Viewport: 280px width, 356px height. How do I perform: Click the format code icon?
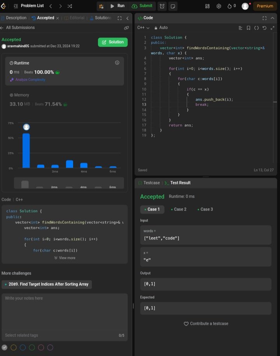tap(240, 28)
